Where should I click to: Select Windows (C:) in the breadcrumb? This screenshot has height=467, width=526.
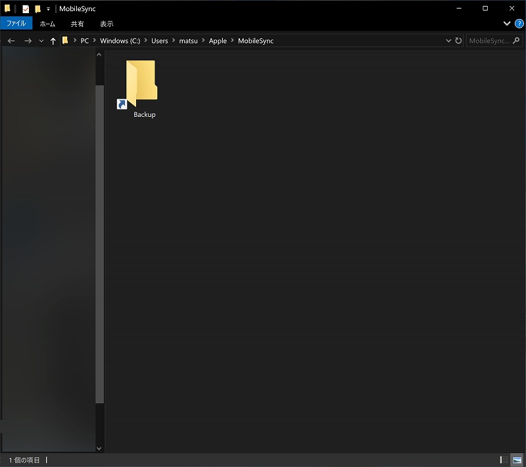point(120,41)
